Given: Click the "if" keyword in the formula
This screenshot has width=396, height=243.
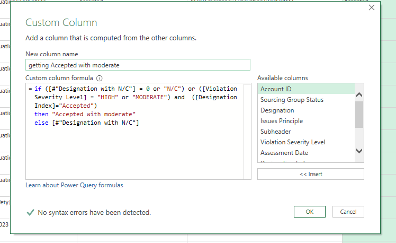Looking at the screenshot, I should 38,89.
